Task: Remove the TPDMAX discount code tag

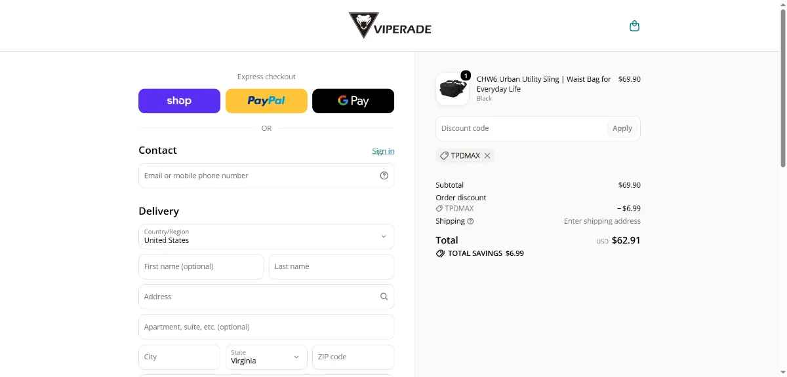Action: 487,156
